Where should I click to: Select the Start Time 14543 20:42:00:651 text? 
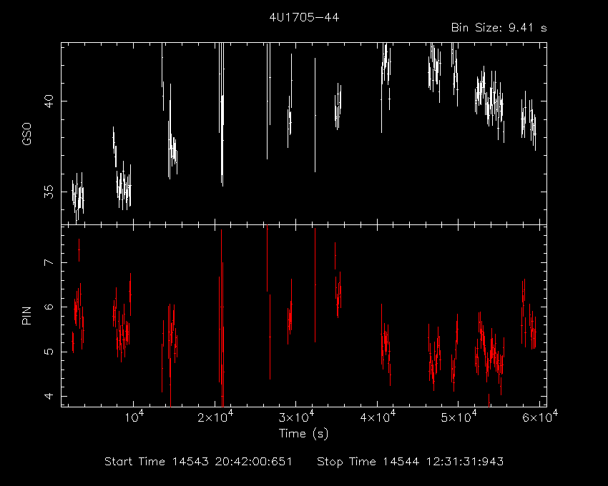pos(198,462)
